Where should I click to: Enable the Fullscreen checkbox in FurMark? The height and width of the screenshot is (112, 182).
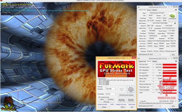click(x=106, y=87)
